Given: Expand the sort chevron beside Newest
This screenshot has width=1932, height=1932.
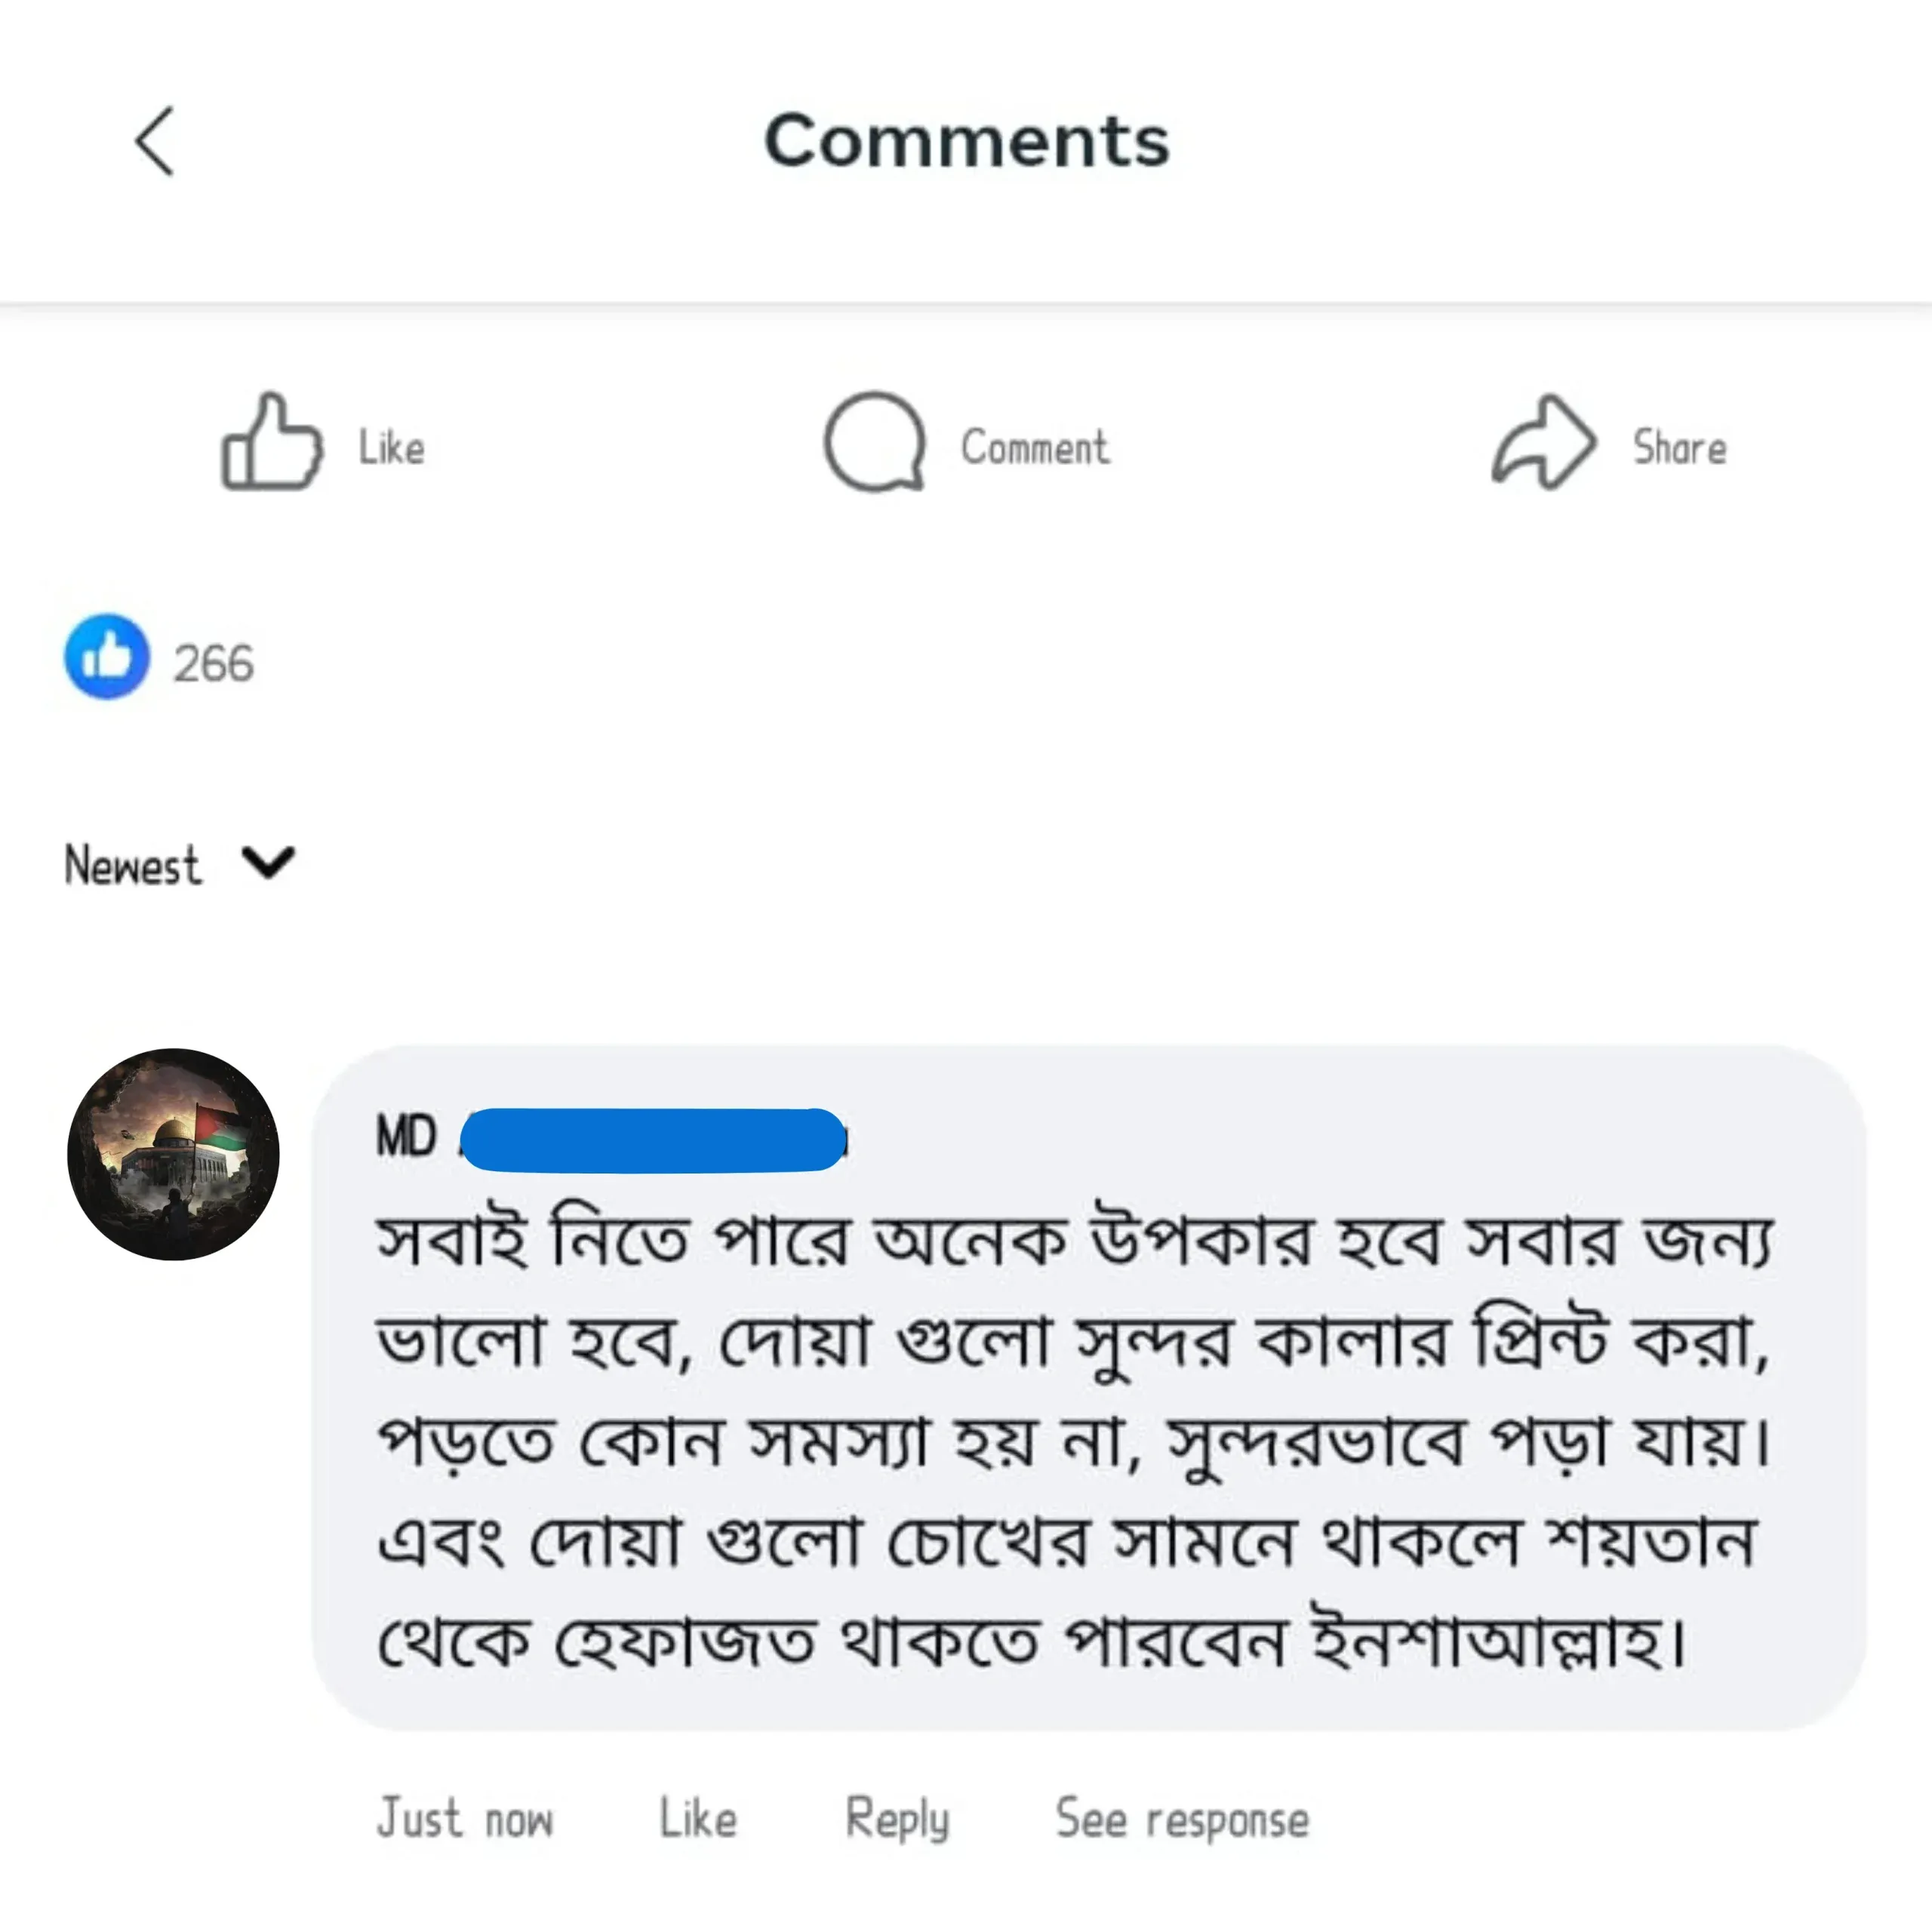Looking at the screenshot, I should (268, 862).
